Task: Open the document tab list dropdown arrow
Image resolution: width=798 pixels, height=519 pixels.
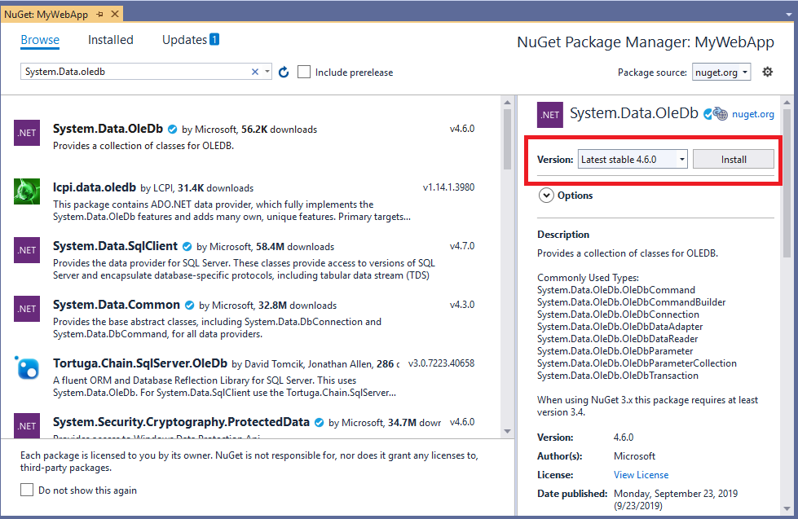Action: 788,15
